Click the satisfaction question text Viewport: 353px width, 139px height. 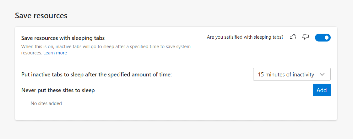click(245, 37)
